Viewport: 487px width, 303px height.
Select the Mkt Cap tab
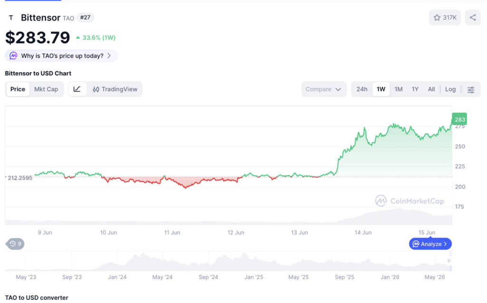(46, 89)
